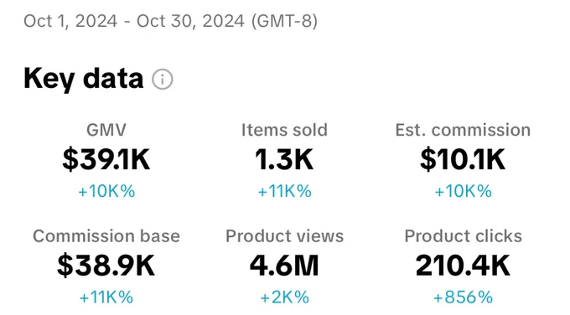570x315 pixels.
Task: Tap the Commission base +11K% change
Action: pyautogui.click(x=106, y=297)
